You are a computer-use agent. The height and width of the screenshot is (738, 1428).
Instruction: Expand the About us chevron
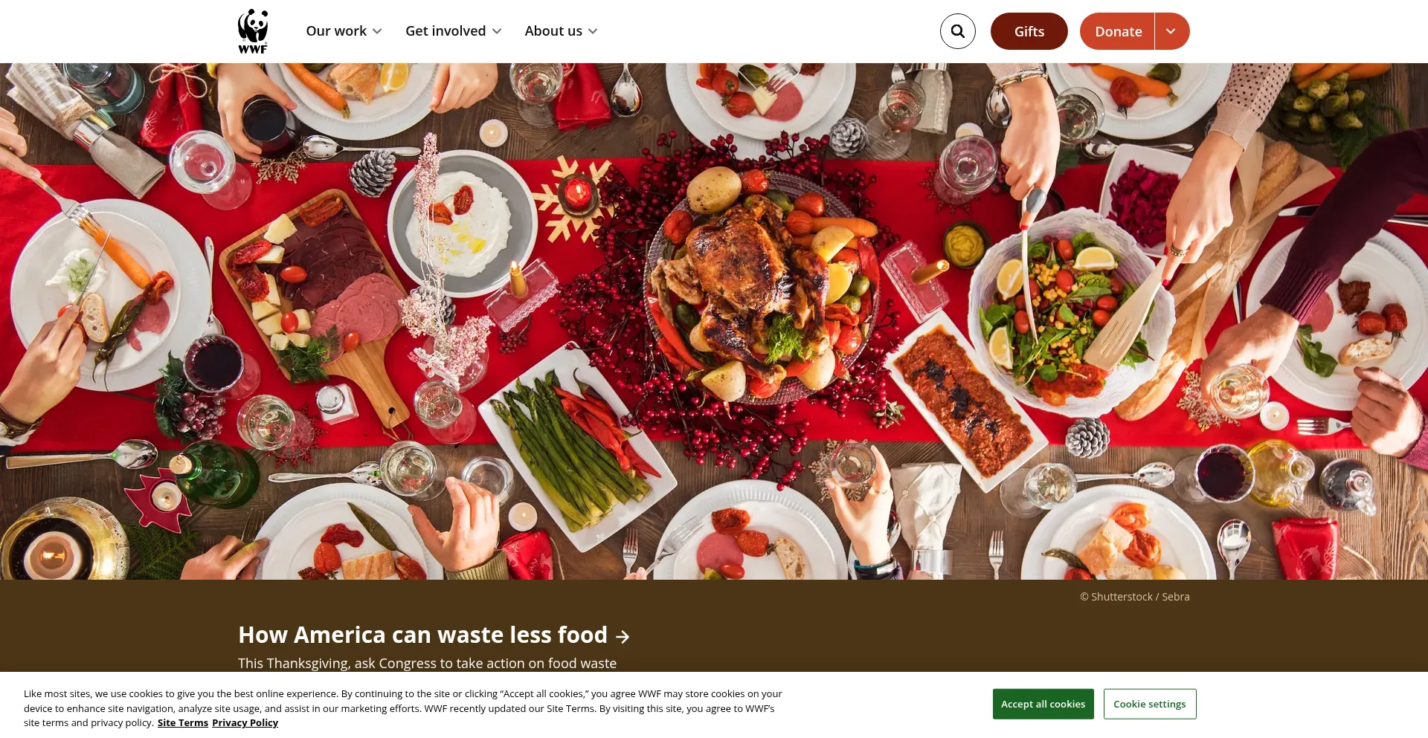593,31
